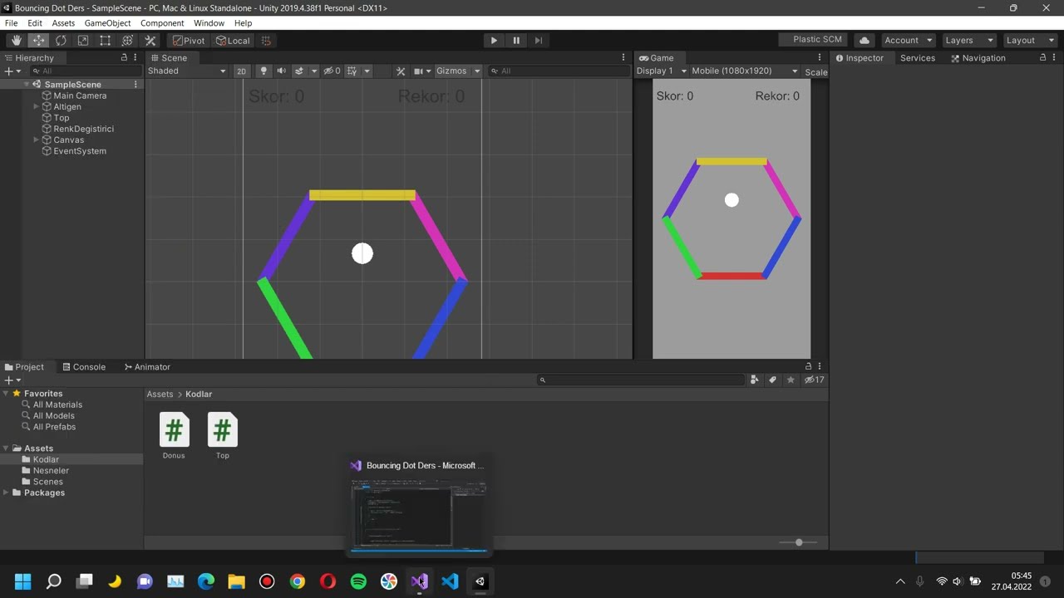Switch to the Game tab
Image resolution: width=1064 pixels, height=598 pixels.
click(656, 57)
